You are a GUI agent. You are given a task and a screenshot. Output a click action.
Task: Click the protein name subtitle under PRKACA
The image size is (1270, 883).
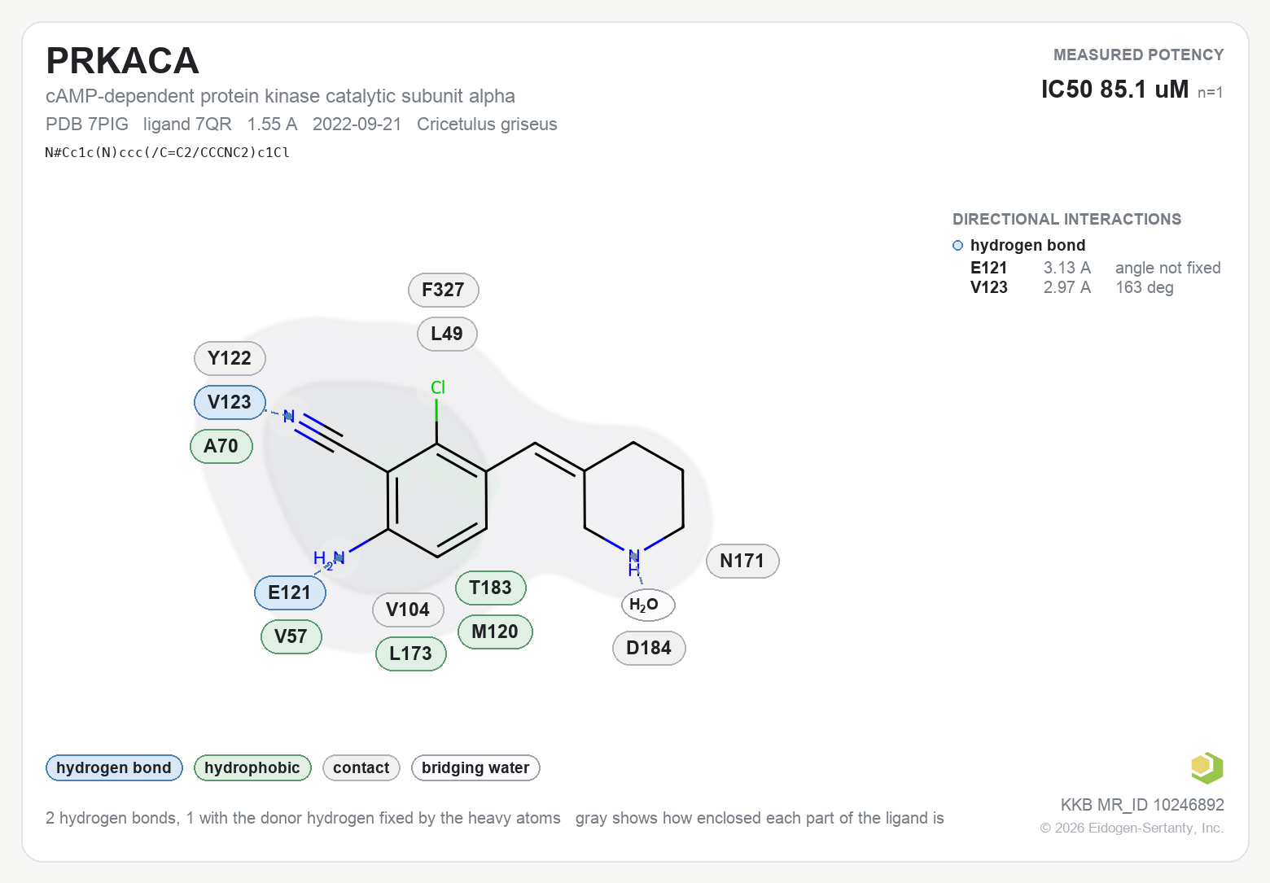point(280,96)
